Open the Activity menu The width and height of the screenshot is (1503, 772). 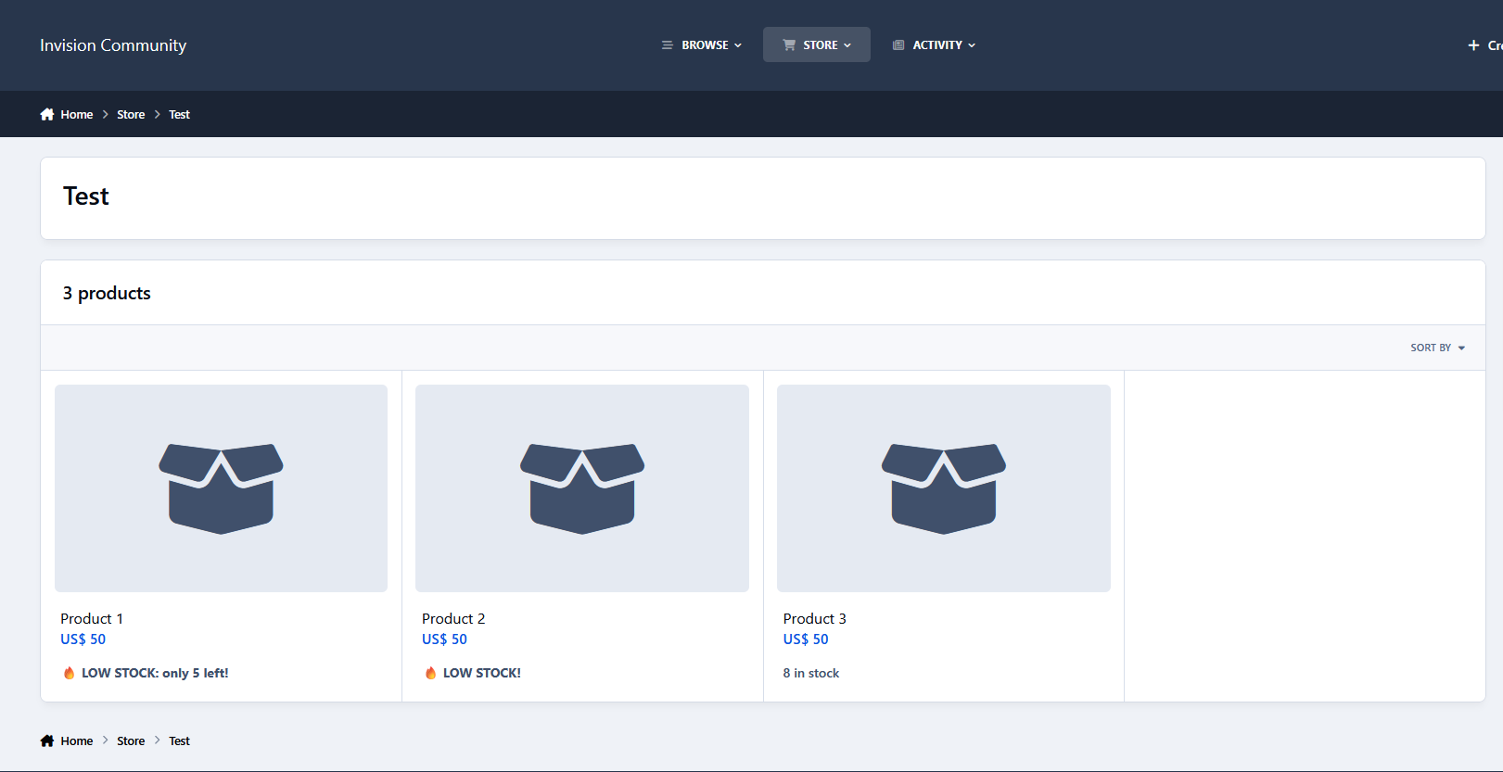coord(934,44)
